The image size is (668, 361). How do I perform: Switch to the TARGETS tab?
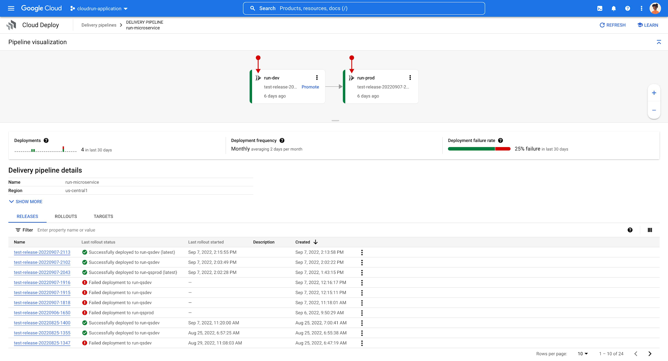click(x=103, y=217)
